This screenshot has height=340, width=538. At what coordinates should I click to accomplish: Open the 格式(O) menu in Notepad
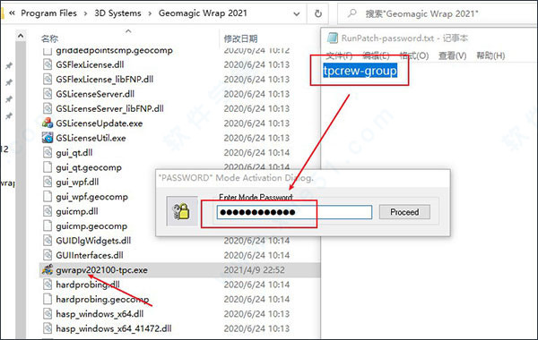(414, 55)
